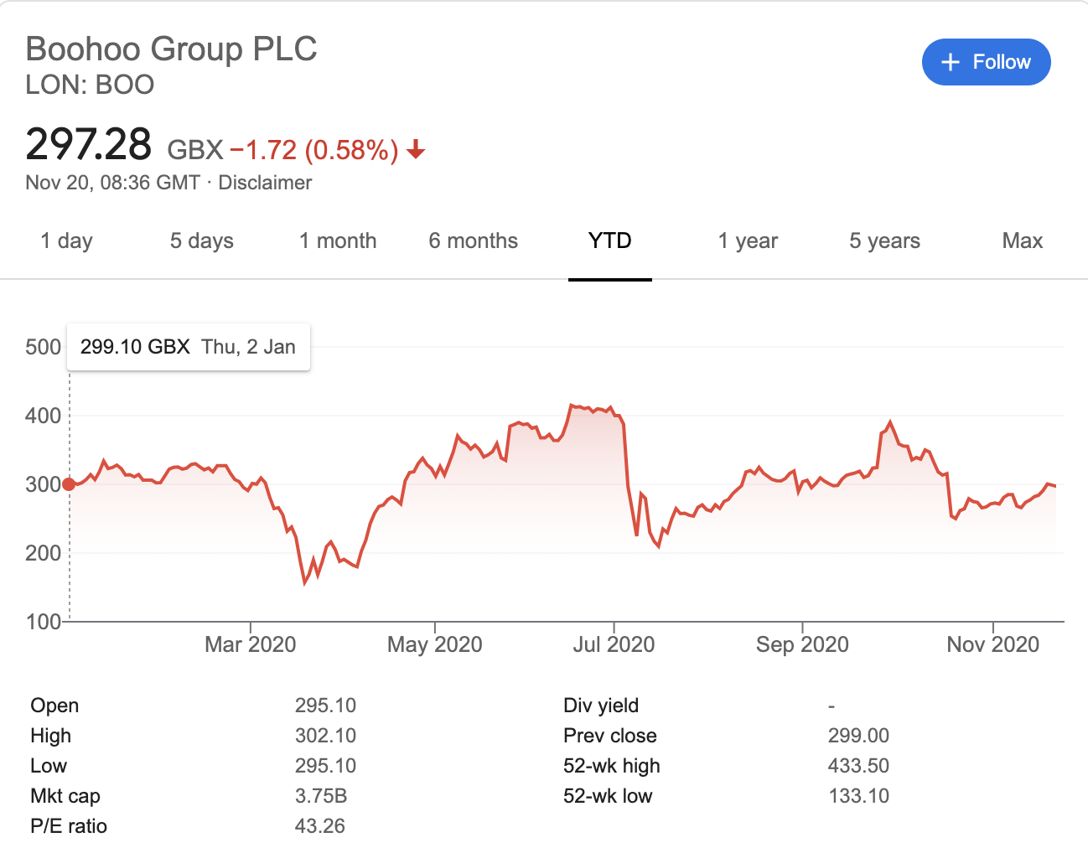Click the Nov 2020 axis label

992,644
